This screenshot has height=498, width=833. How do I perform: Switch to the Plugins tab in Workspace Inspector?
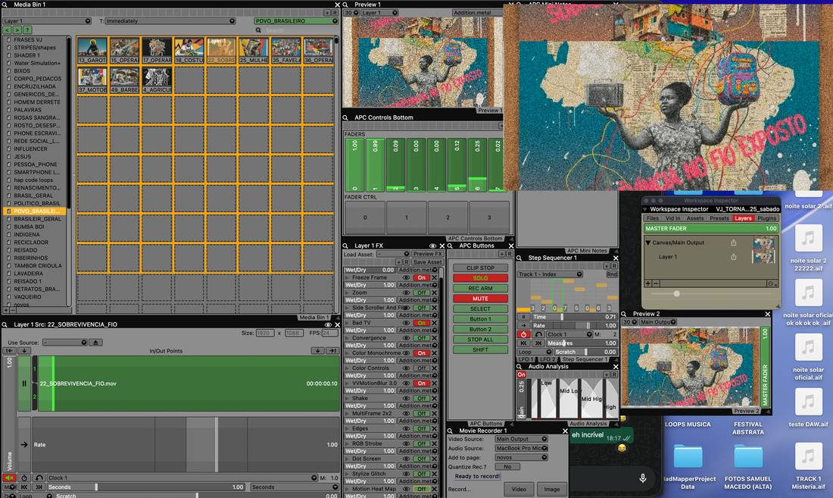pyautogui.click(x=766, y=218)
